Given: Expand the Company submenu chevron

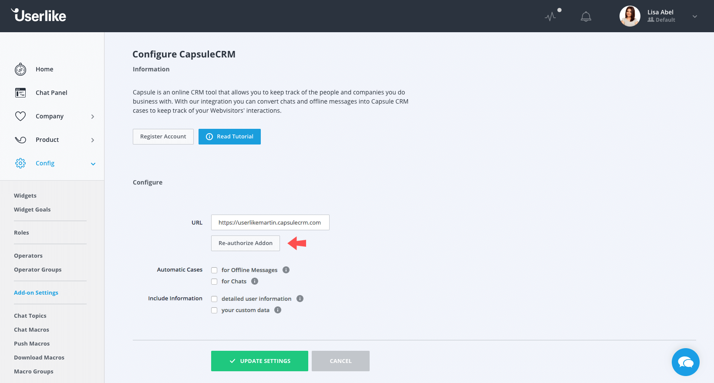Looking at the screenshot, I should coord(93,117).
